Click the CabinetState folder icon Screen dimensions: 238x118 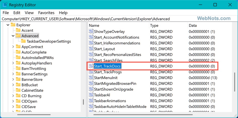18,90
